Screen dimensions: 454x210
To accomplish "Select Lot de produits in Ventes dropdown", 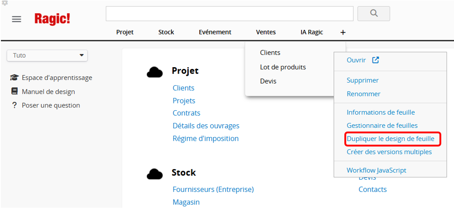I will click(x=282, y=67).
